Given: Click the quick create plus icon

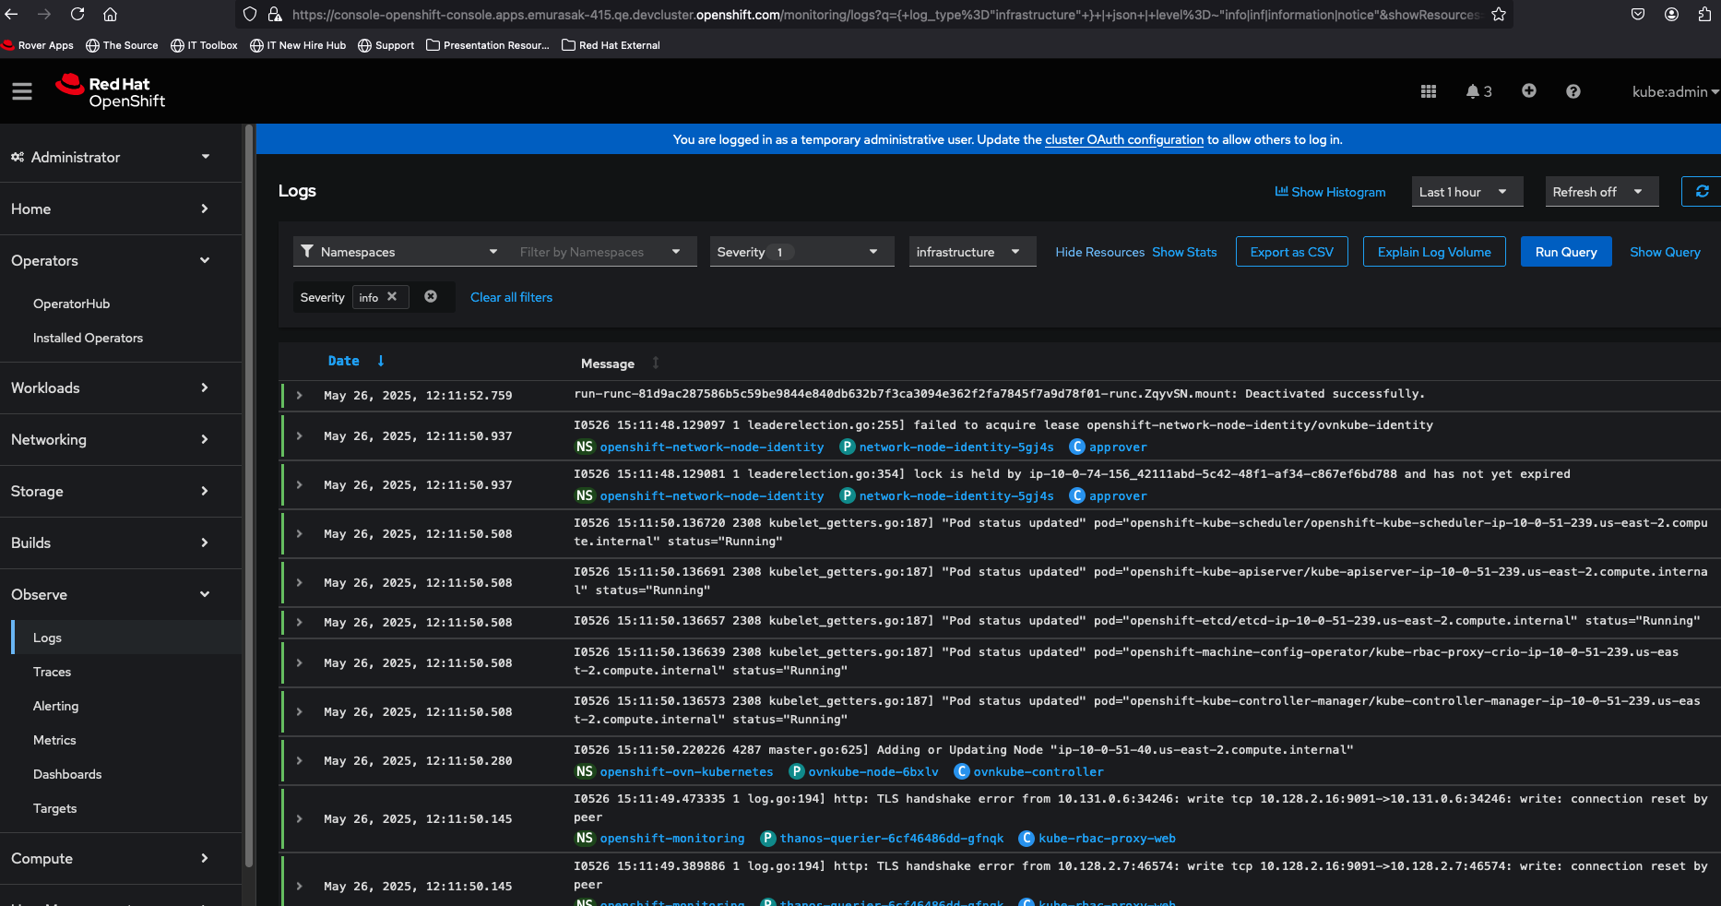Looking at the screenshot, I should pos(1529,90).
